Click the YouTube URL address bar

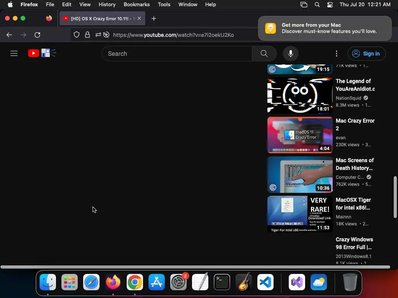[173, 35]
